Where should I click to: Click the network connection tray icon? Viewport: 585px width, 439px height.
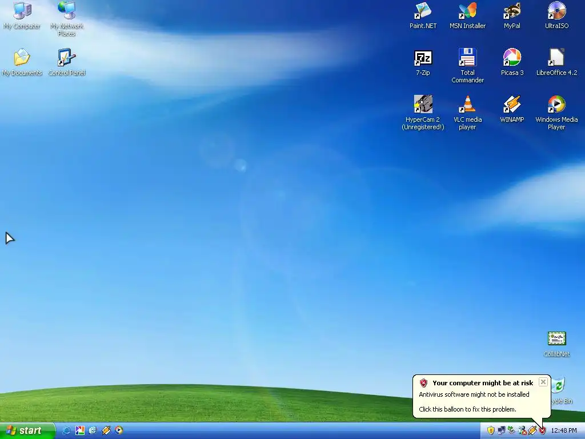click(x=502, y=431)
